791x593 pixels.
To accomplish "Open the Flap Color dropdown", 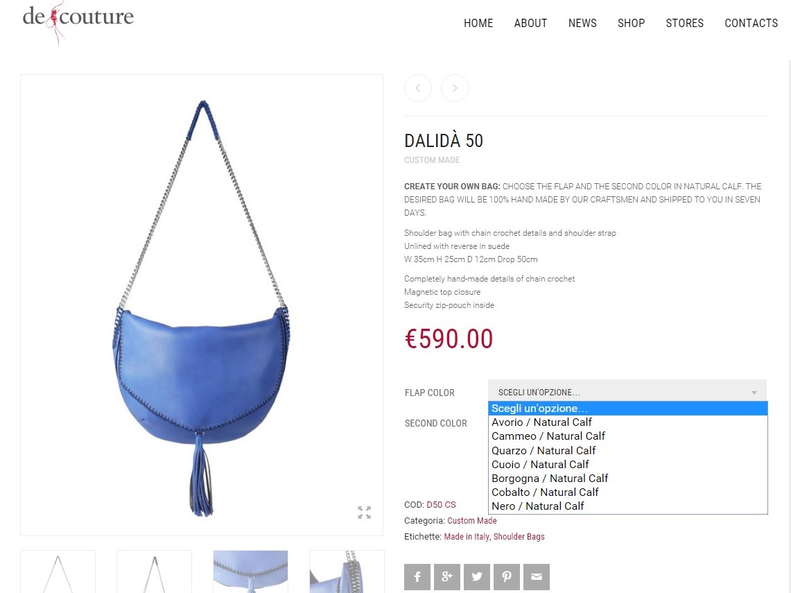I will coord(627,392).
